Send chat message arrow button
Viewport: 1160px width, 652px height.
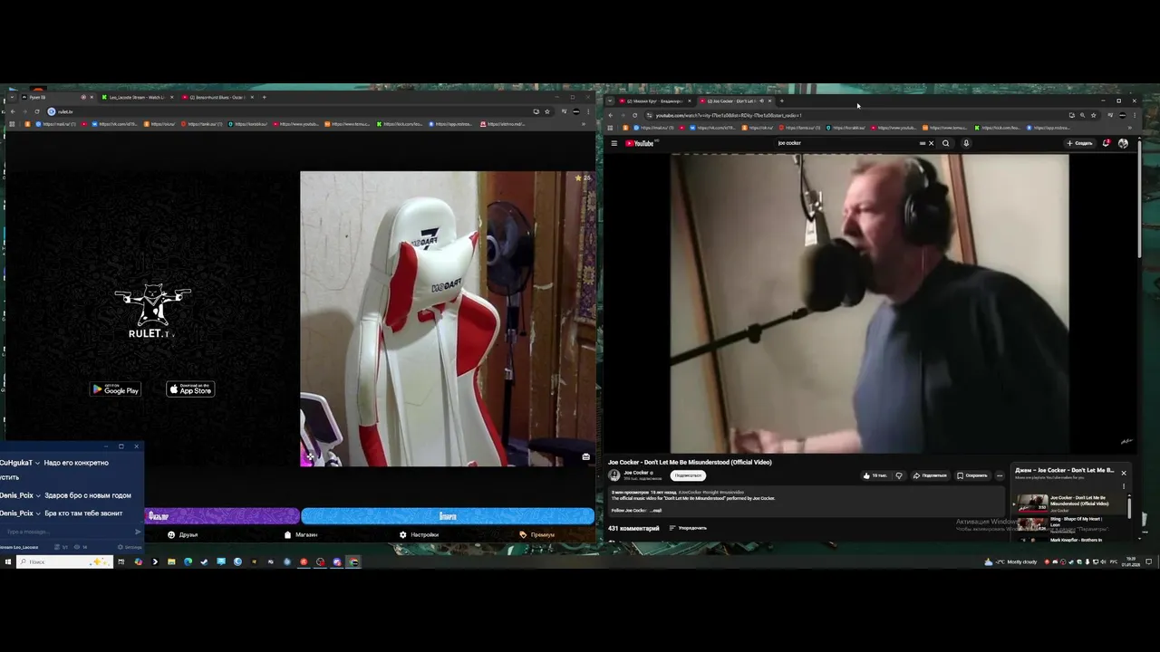pos(138,532)
